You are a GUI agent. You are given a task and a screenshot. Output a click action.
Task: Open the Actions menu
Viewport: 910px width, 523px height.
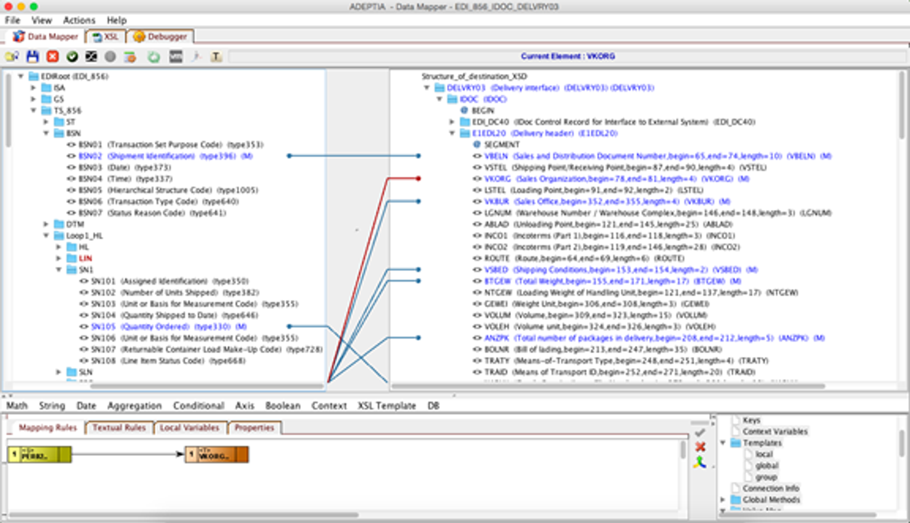point(79,20)
